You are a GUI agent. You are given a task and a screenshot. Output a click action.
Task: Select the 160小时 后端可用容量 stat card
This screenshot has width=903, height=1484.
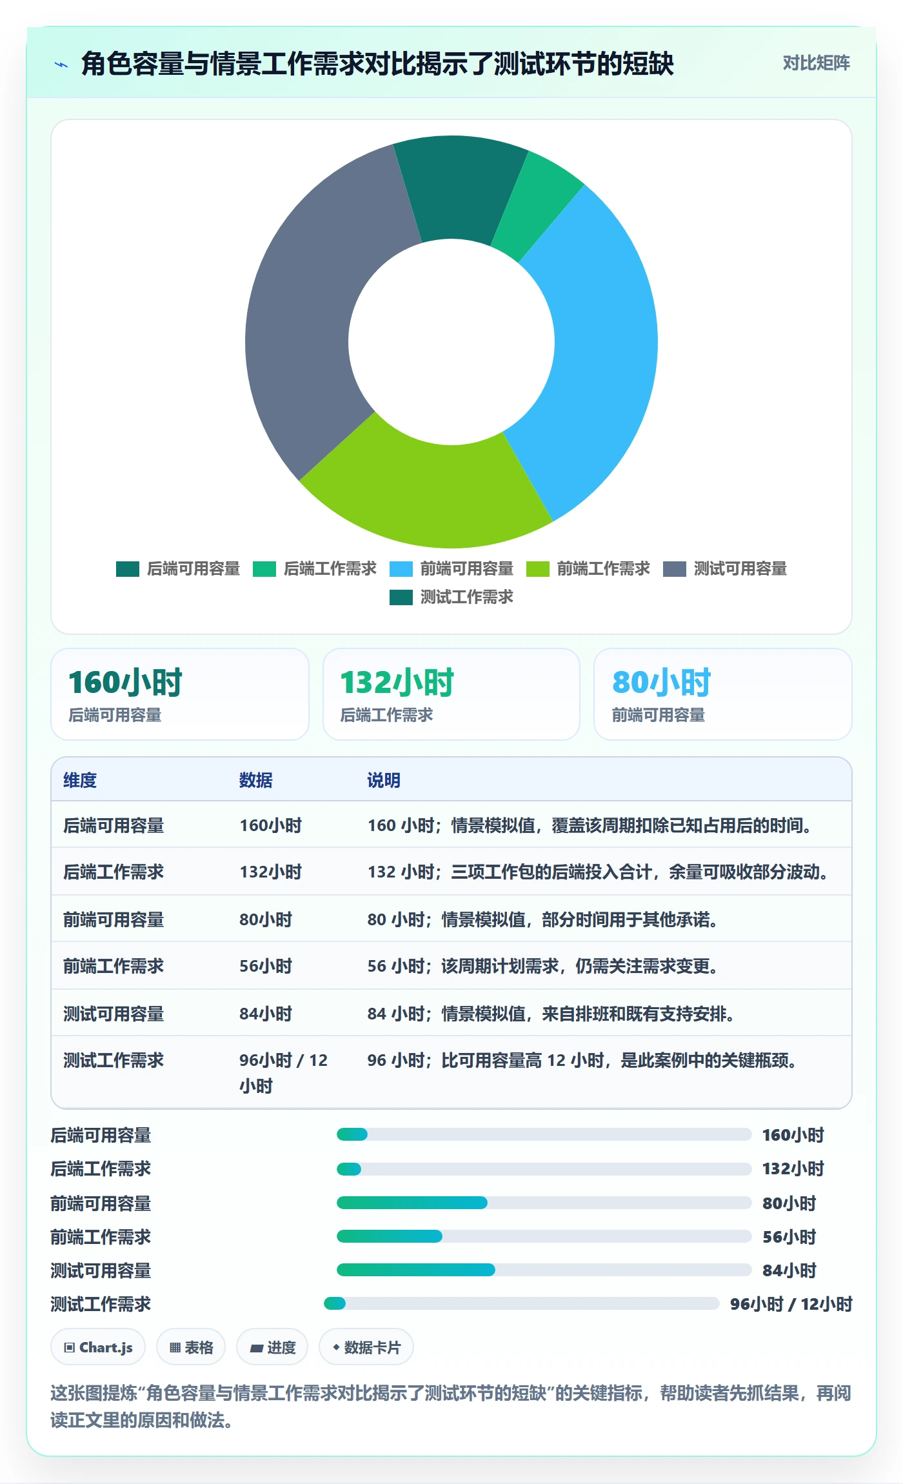pyautogui.click(x=180, y=694)
